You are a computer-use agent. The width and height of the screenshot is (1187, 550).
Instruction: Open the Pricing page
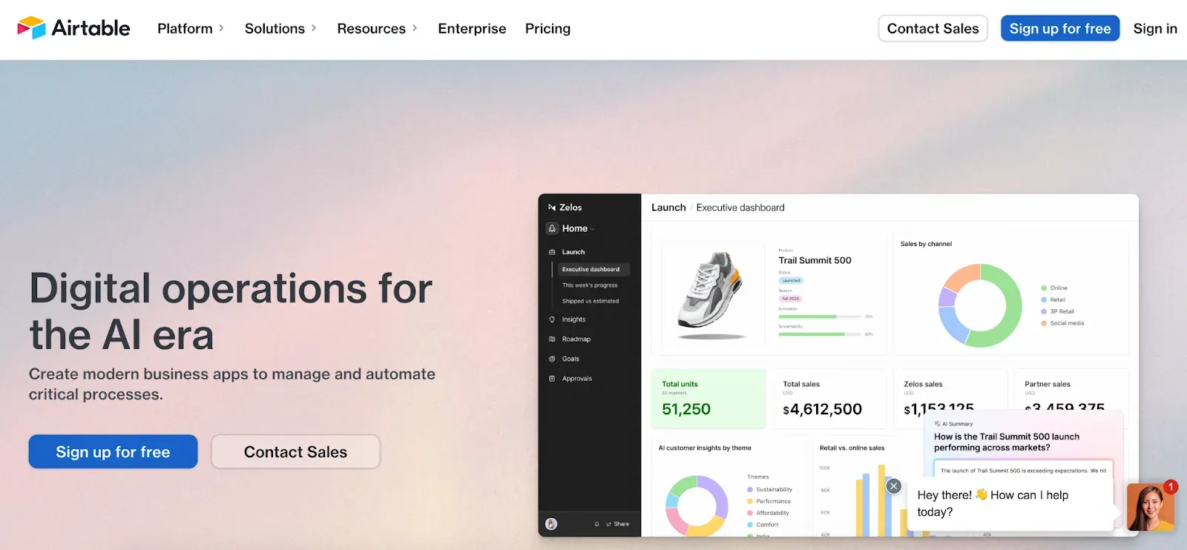point(548,28)
